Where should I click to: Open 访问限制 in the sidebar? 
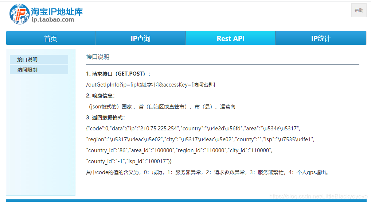pos(39,70)
